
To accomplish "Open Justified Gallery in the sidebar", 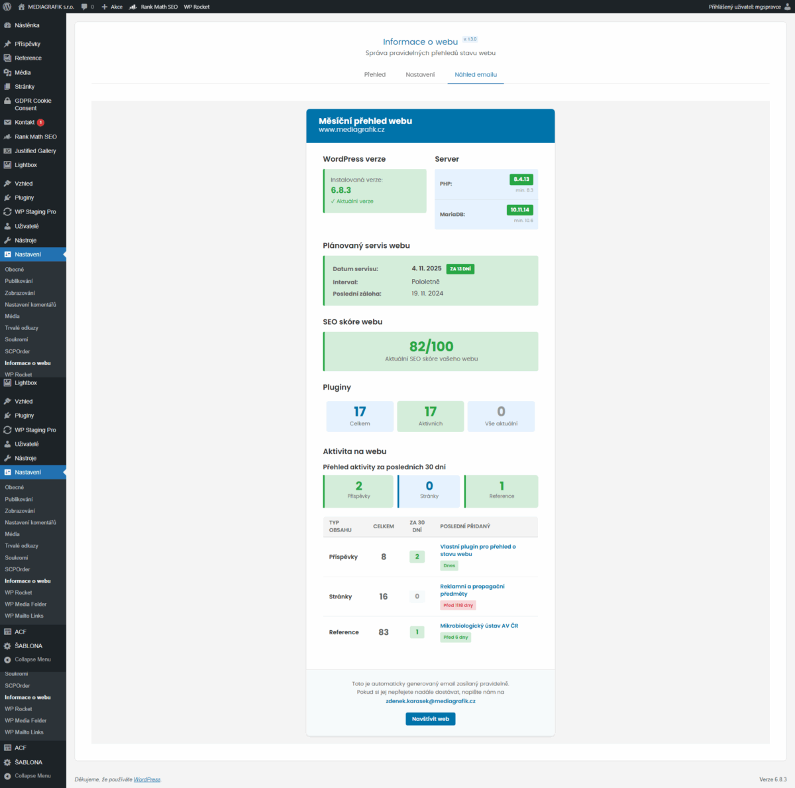I will [x=35, y=151].
